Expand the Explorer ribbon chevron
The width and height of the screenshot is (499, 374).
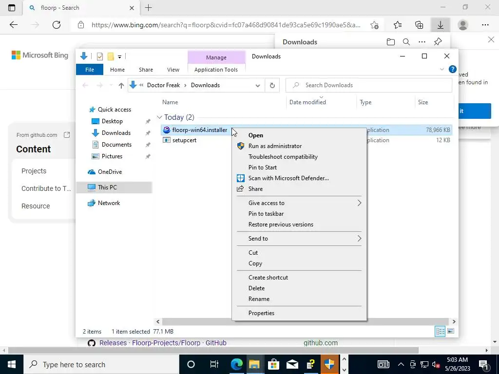click(441, 69)
